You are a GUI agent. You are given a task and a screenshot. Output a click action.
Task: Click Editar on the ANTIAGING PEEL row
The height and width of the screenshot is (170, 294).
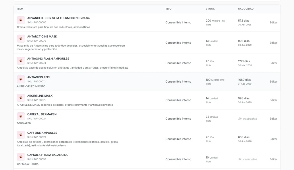pyautogui.click(x=273, y=81)
